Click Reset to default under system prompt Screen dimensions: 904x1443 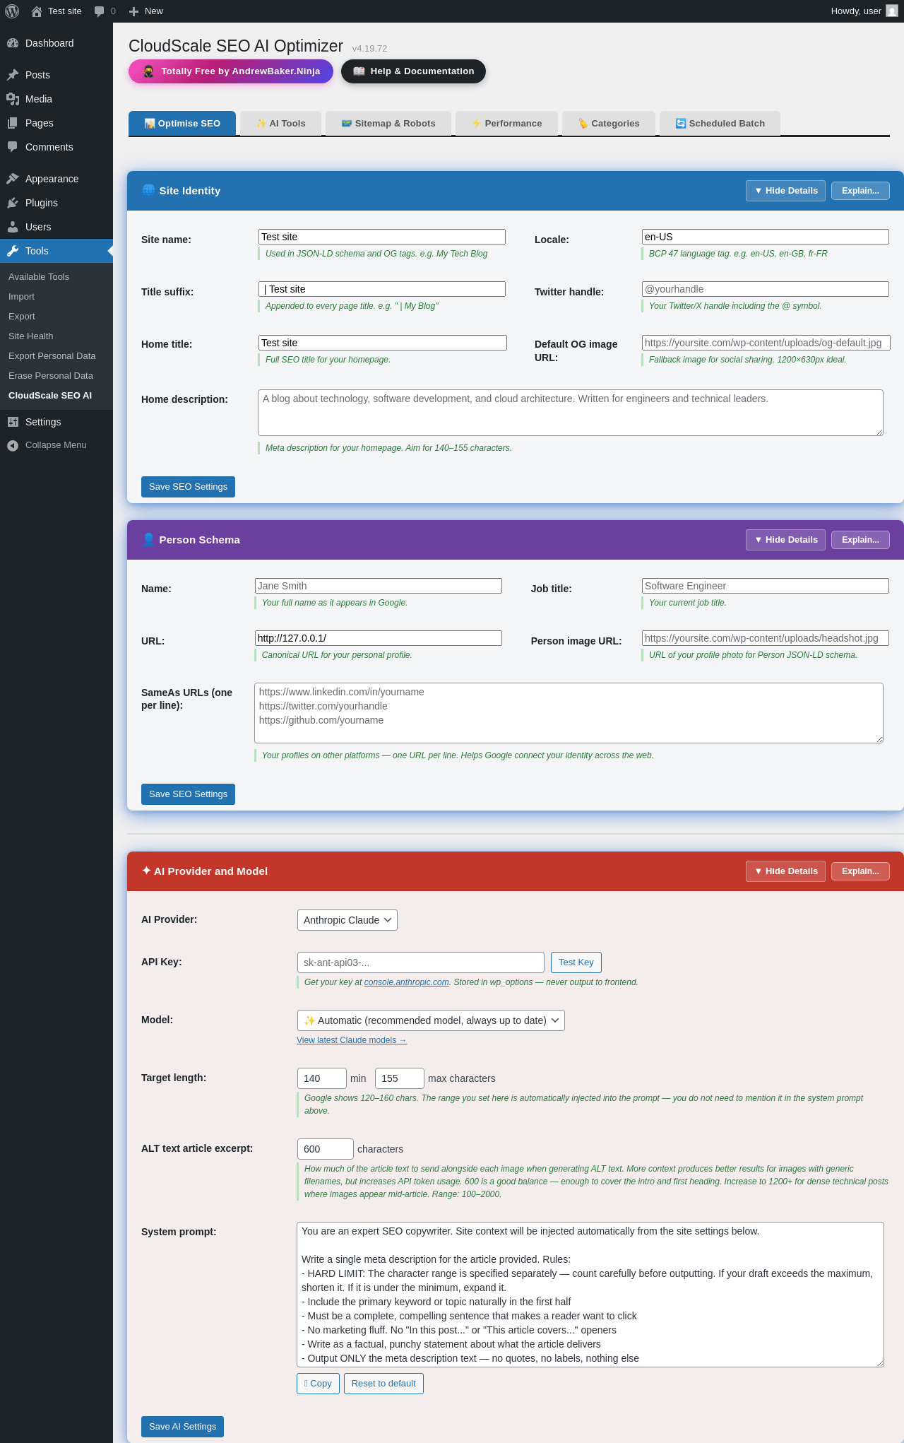[383, 1384]
